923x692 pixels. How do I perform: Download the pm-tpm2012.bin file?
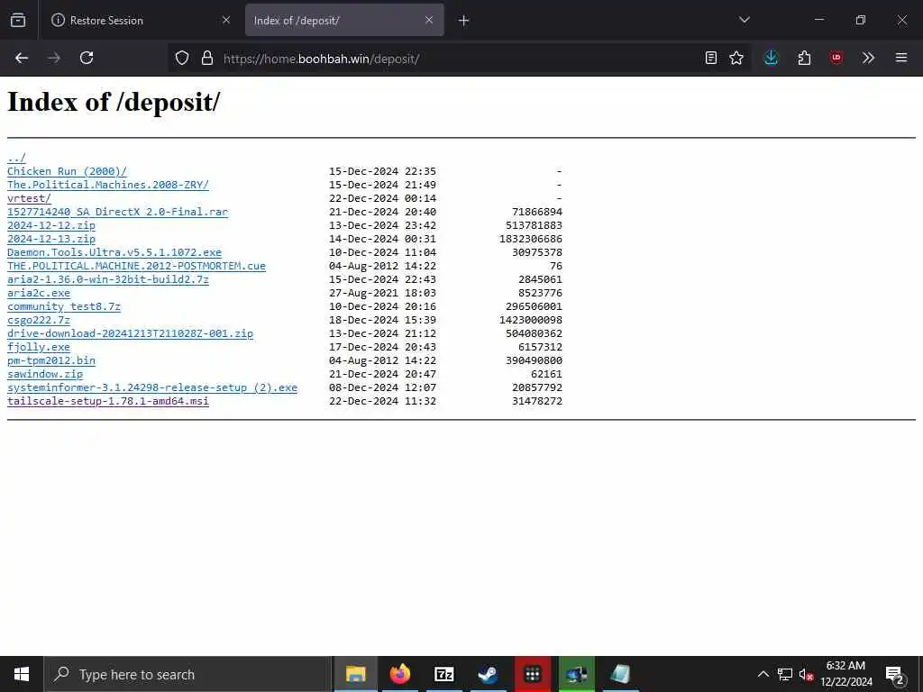[x=51, y=360]
